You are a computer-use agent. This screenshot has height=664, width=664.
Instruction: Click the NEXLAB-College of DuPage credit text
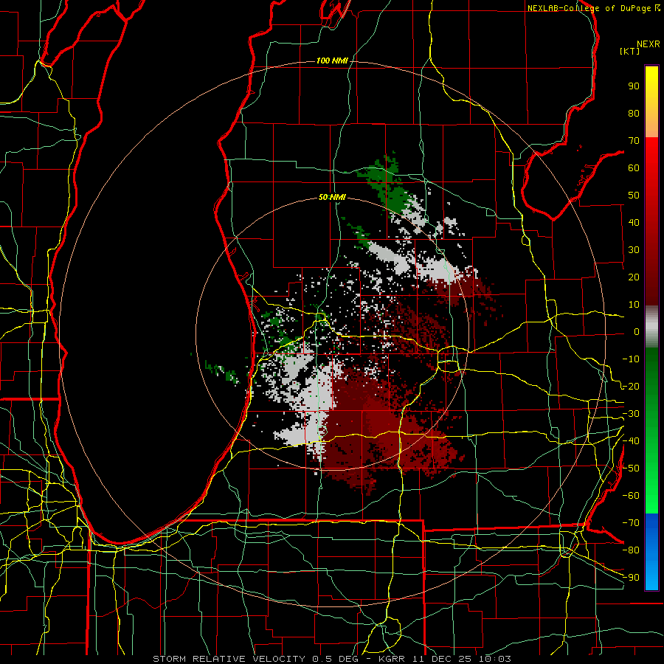[593, 8]
